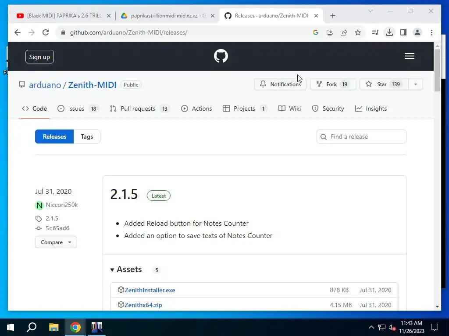This screenshot has width=449, height=336.
Task: Open the Zenith-MIDI repository link
Action: coord(92,85)
